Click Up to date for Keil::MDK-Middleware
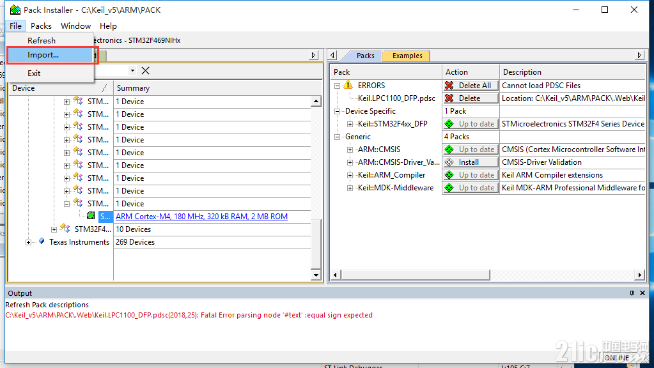Image resolution: width=654 pixels, height=368 pixels. point(471,188)
